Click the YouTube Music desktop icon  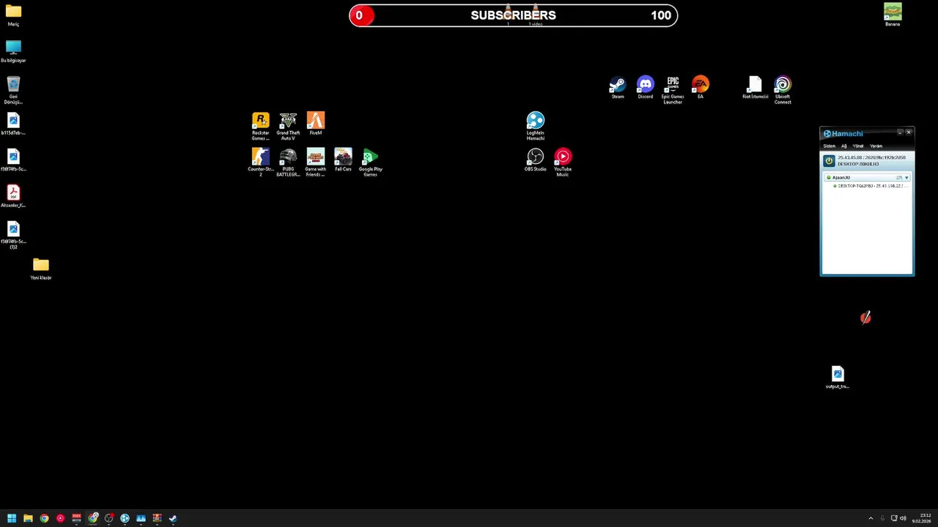563,162
